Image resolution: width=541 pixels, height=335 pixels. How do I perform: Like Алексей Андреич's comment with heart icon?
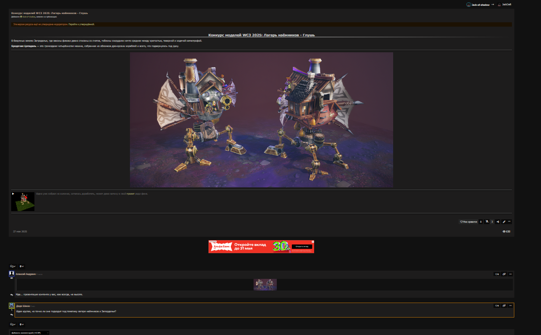click(496, 274)
